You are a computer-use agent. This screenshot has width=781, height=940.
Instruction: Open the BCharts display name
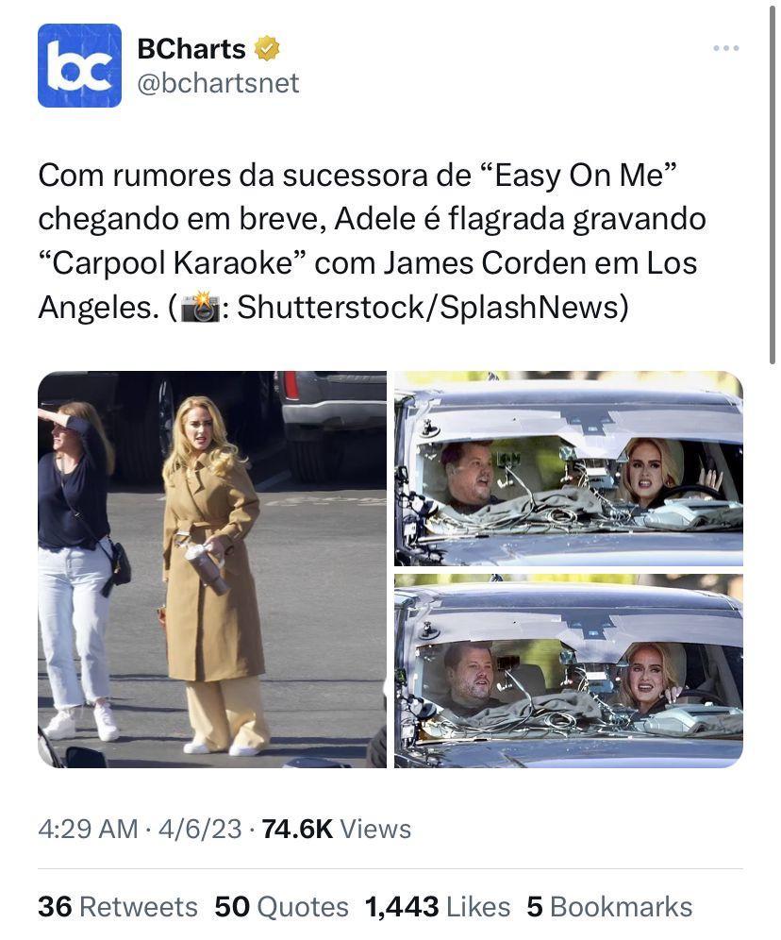coord(191,48)
